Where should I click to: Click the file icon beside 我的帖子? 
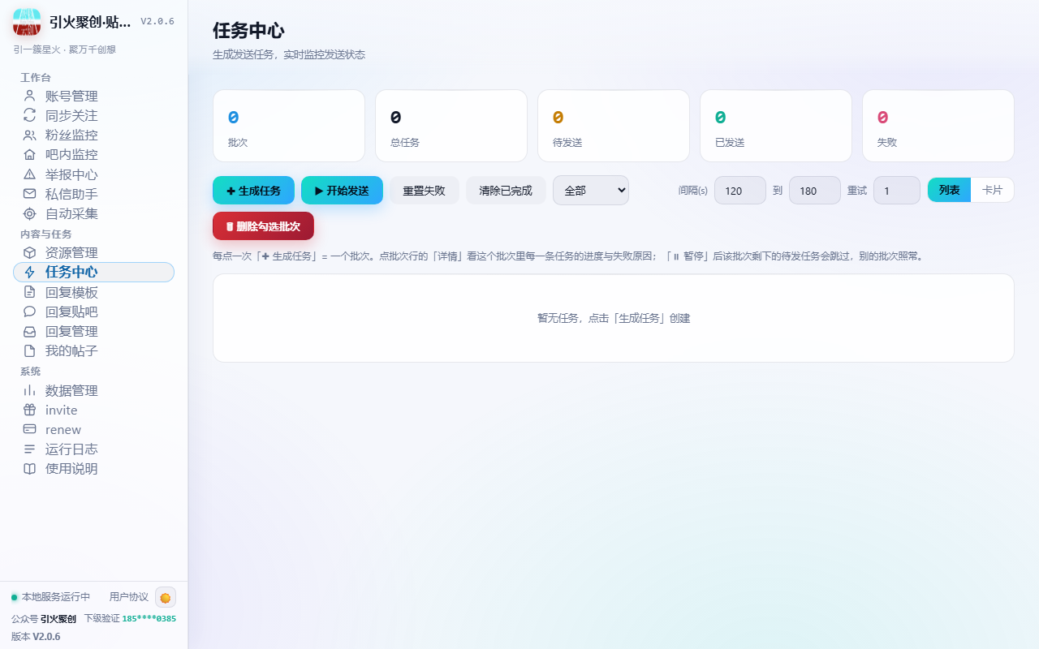(x=30, y=350)
